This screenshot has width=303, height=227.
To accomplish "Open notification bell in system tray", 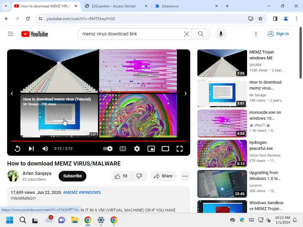I will (x=295, y=220).
